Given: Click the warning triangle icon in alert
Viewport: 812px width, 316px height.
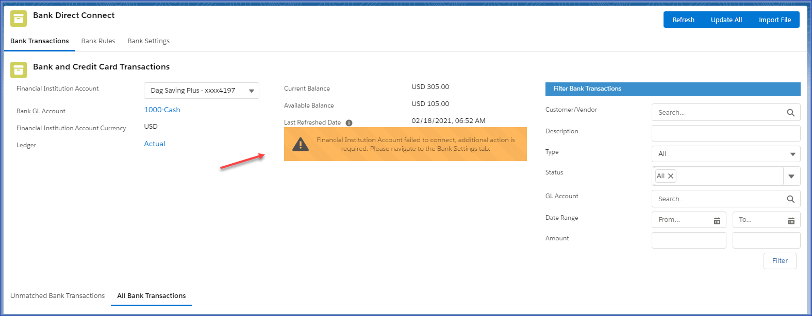Looking at the screenshot, I should point(301,145).
